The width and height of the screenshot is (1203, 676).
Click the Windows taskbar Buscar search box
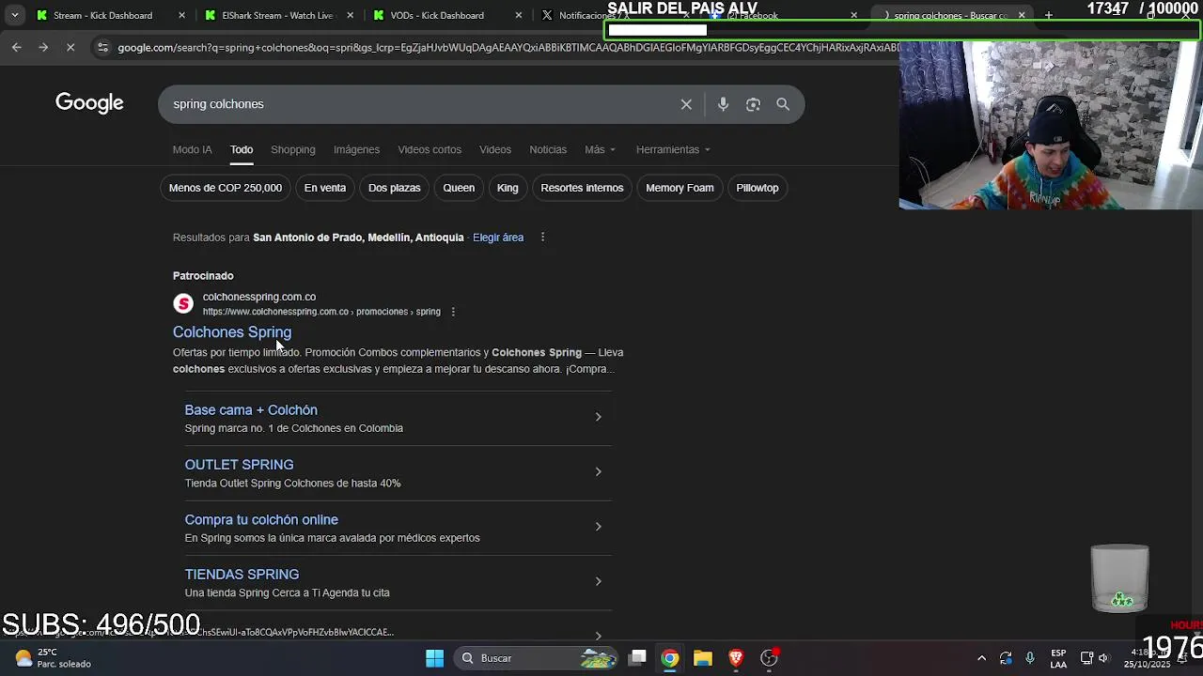pos(536,658)
